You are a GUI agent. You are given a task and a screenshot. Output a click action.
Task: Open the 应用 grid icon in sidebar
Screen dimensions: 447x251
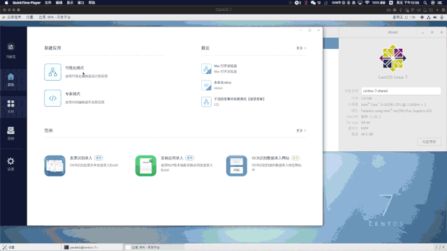(x=11, y=106)
